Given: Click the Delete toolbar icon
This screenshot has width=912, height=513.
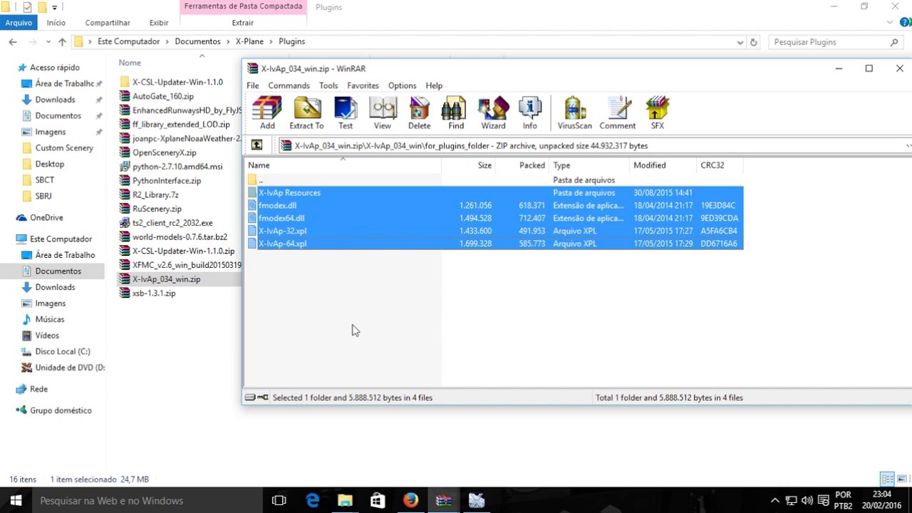Looking at the screenshot, I should (x=419, y=113).
